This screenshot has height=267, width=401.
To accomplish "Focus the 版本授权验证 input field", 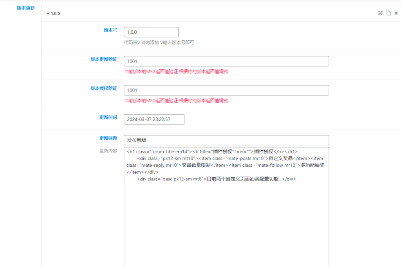I will click(x=226, y=90).
